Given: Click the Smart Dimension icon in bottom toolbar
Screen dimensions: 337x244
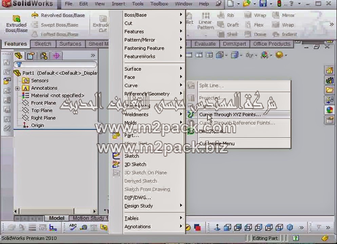Looking at the screenshot, I should point(84,227).
